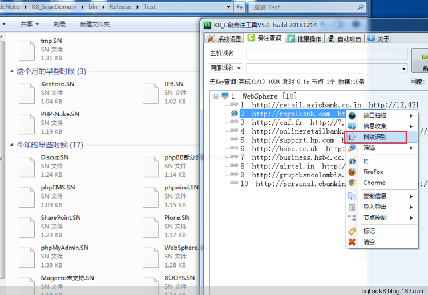This screenshot has width=428, height=295.
Task: Collapse the WebSphere [10] tree node
Action: point(216,96)
